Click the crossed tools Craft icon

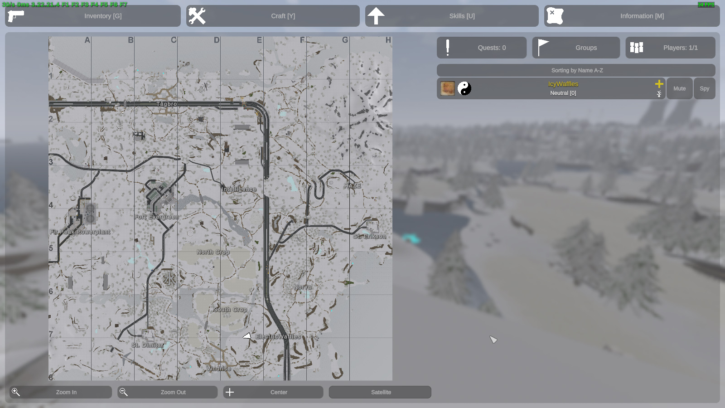197,16
